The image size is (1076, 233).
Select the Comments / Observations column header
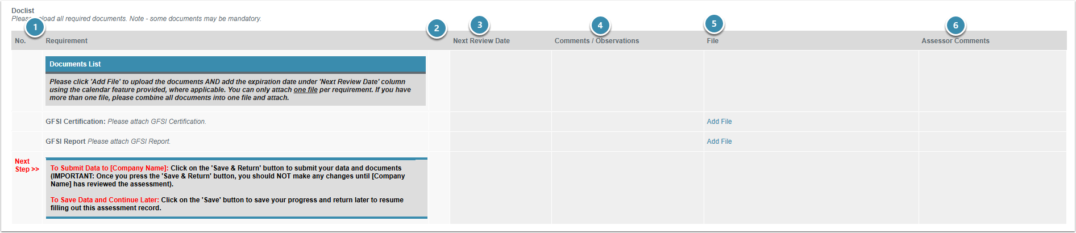(596, 41)
